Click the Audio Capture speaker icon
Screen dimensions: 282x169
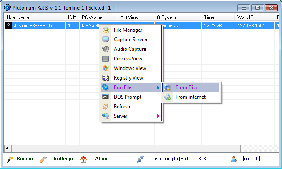coord(106,49)
